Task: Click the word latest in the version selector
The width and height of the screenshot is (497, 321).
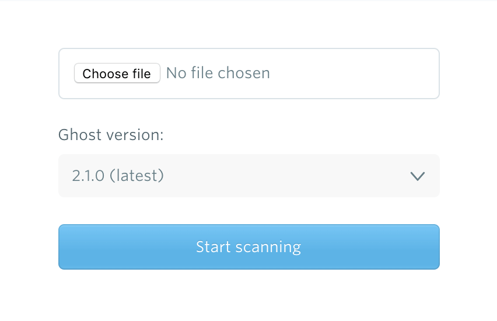Action: pyautogui.click(x=140, y=176)
